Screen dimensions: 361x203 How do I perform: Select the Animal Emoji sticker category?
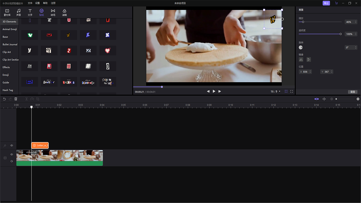coord(10,29)
